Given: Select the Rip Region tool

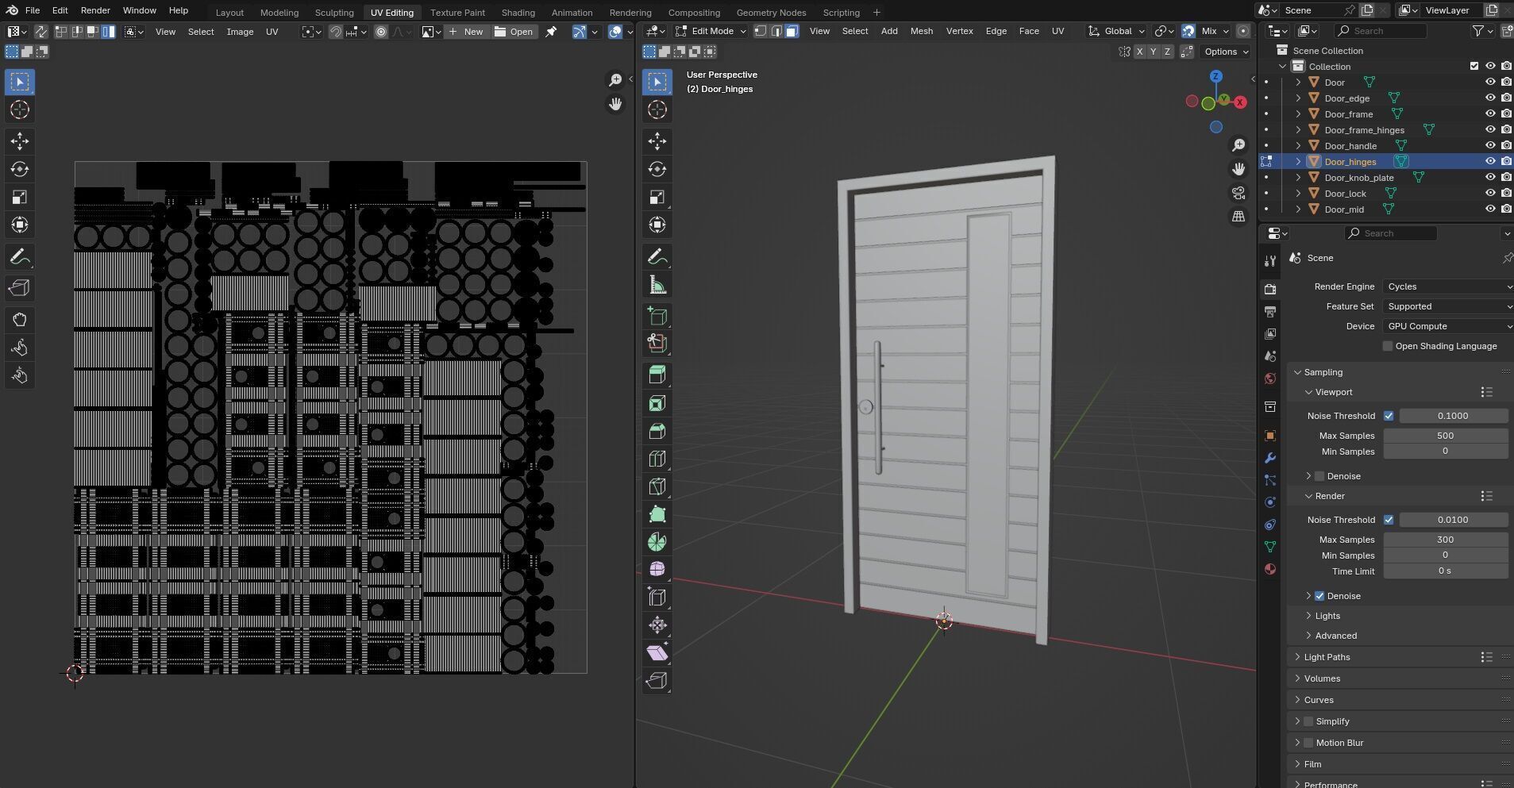Looking at the screenshot, I should click(x=657, y=680).
